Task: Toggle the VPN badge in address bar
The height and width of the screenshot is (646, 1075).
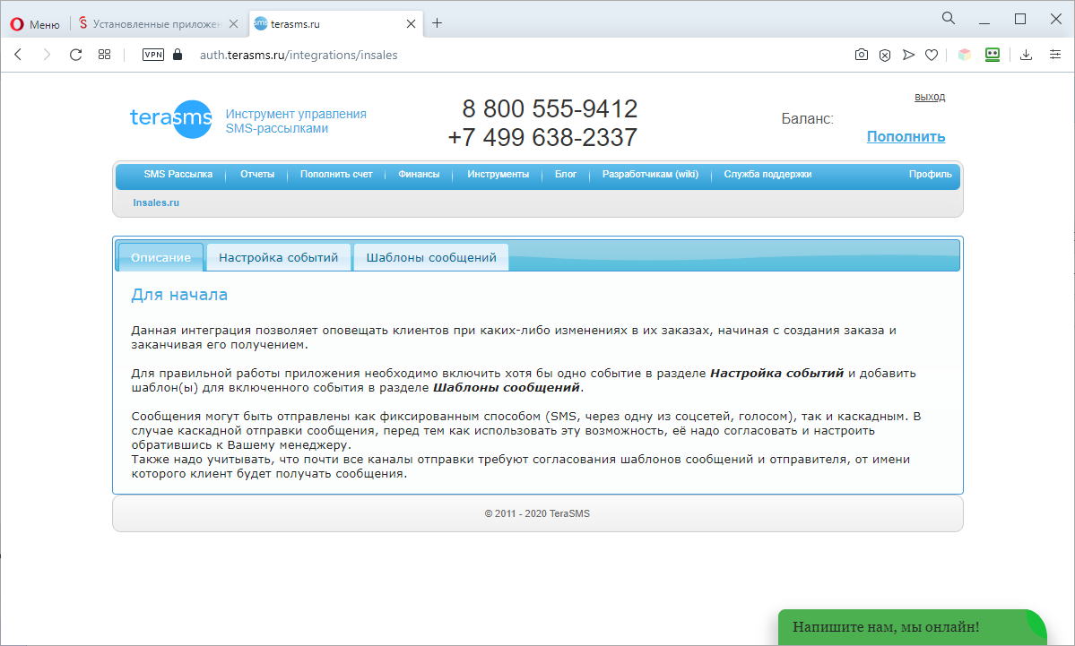Action: pos(153,55)
